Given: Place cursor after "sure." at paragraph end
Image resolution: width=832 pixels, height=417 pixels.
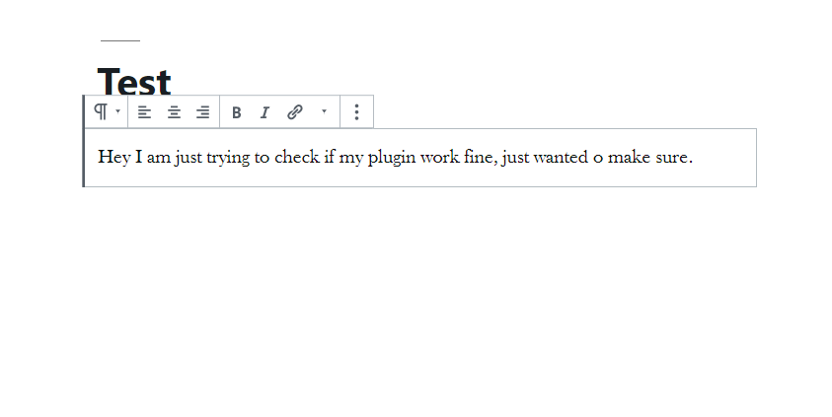Looking at the screenshot, I should pos(694,158).
